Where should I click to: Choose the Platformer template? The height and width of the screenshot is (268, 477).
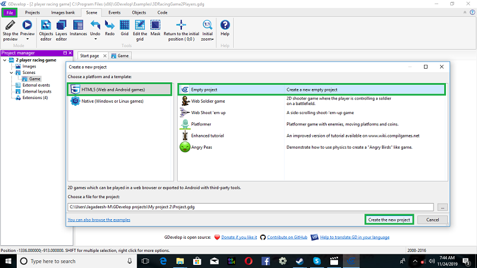pos(201,124)
